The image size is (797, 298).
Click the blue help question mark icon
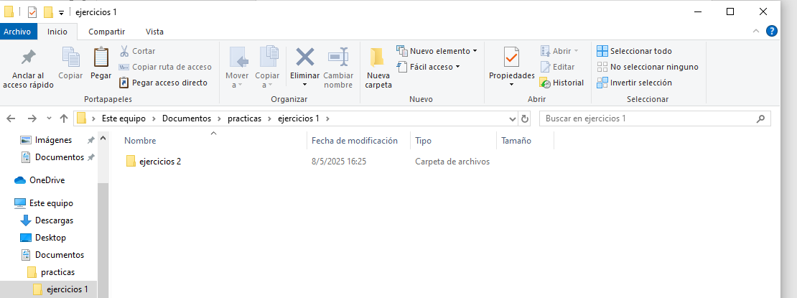tap(772, 31)
